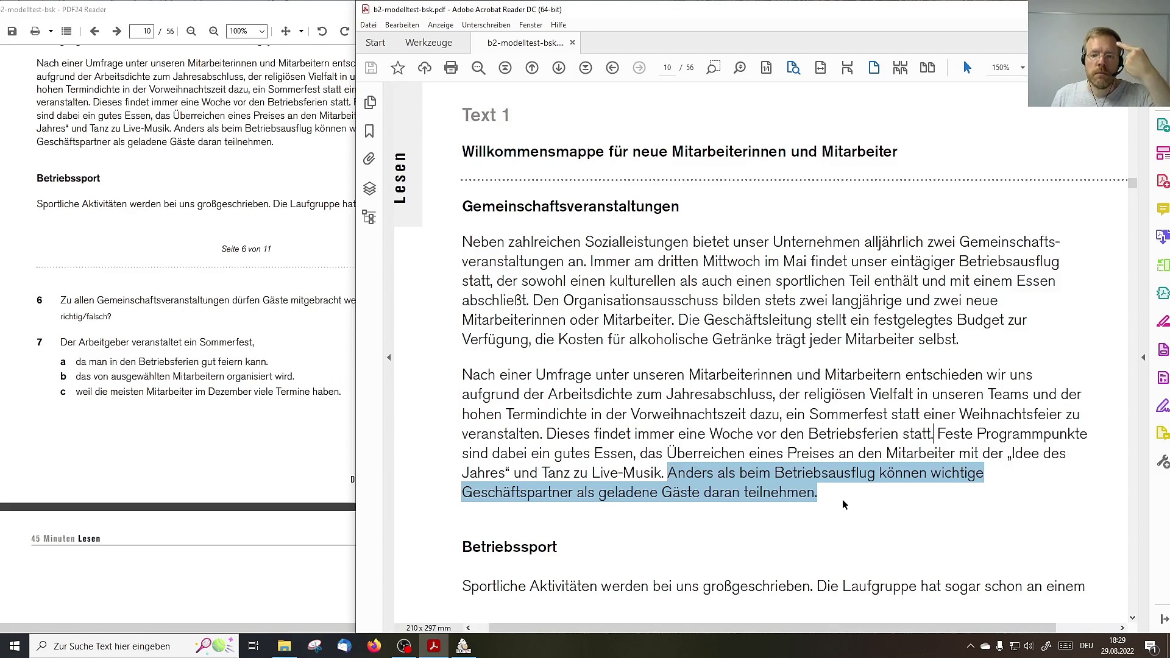This screenshot has width=1170, height=658.
Task: Activate the selection arrow tool
Action: click(x=967, y=68)
